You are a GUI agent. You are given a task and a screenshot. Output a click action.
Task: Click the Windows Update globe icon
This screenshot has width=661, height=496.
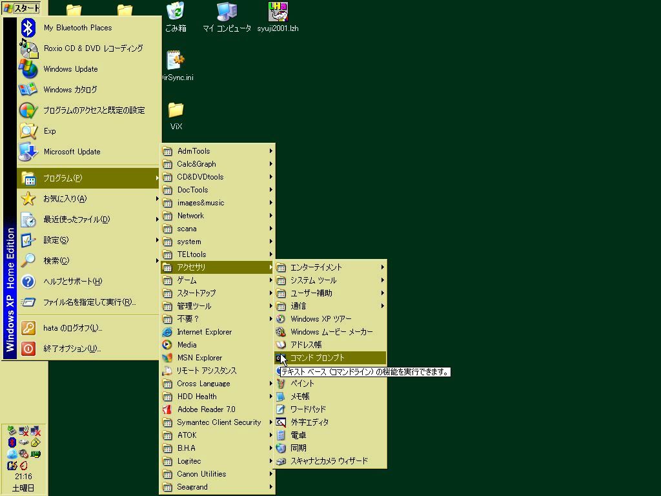(x=28, y=69)
